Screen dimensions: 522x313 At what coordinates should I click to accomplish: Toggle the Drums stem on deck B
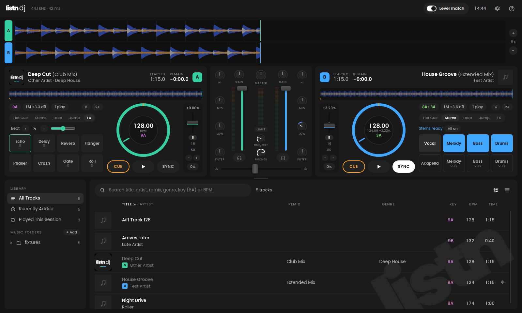tap(502, 143)
